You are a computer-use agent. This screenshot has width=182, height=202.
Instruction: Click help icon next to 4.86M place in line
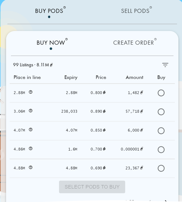point(30,149)
